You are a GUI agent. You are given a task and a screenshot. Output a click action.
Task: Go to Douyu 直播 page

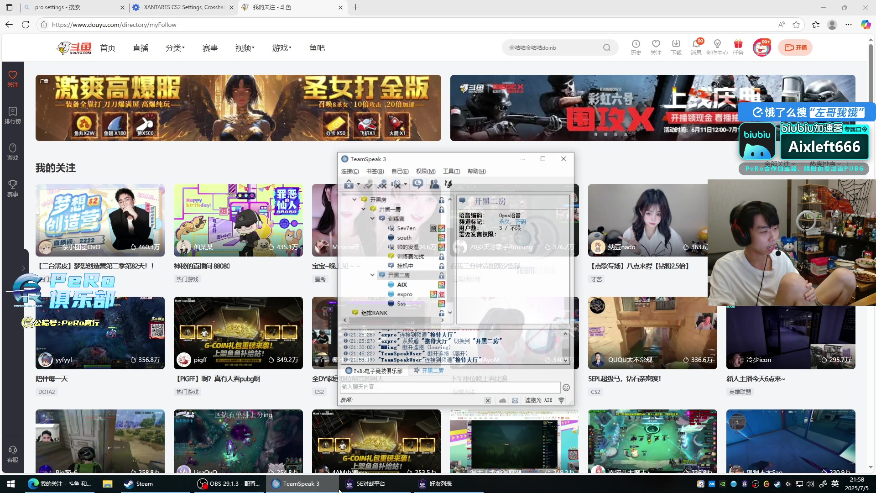coord(141,48)
